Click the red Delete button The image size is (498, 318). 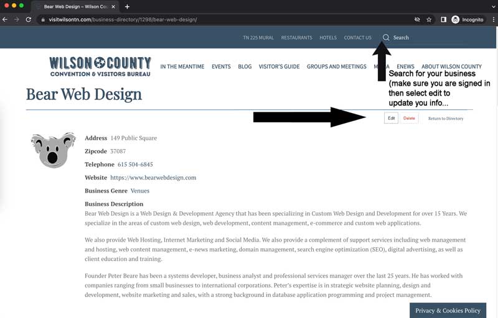pyautogui.click(x=409, y=118)
